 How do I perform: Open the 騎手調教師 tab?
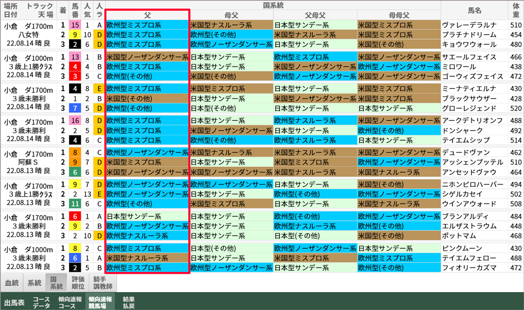point(103,283)
